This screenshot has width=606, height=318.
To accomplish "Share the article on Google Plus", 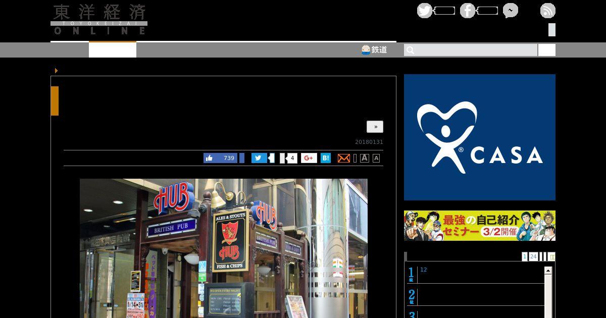I will pyautogui.click(x=309, y=158).
